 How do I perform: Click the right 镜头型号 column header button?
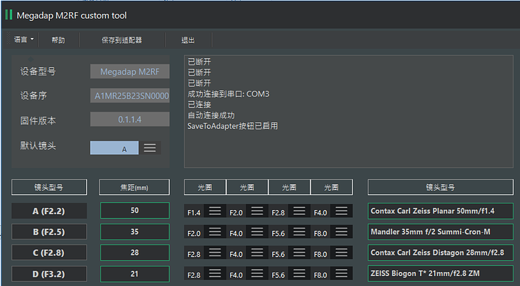point(441,187)
